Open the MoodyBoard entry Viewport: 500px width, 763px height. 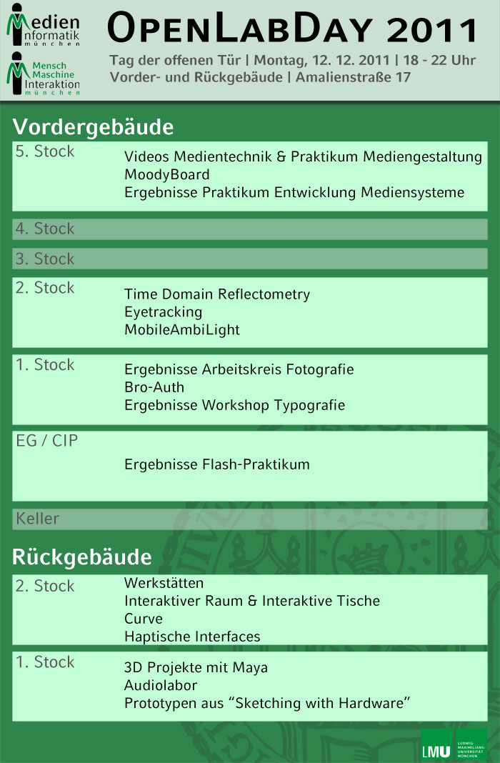(x=167, y=175)
